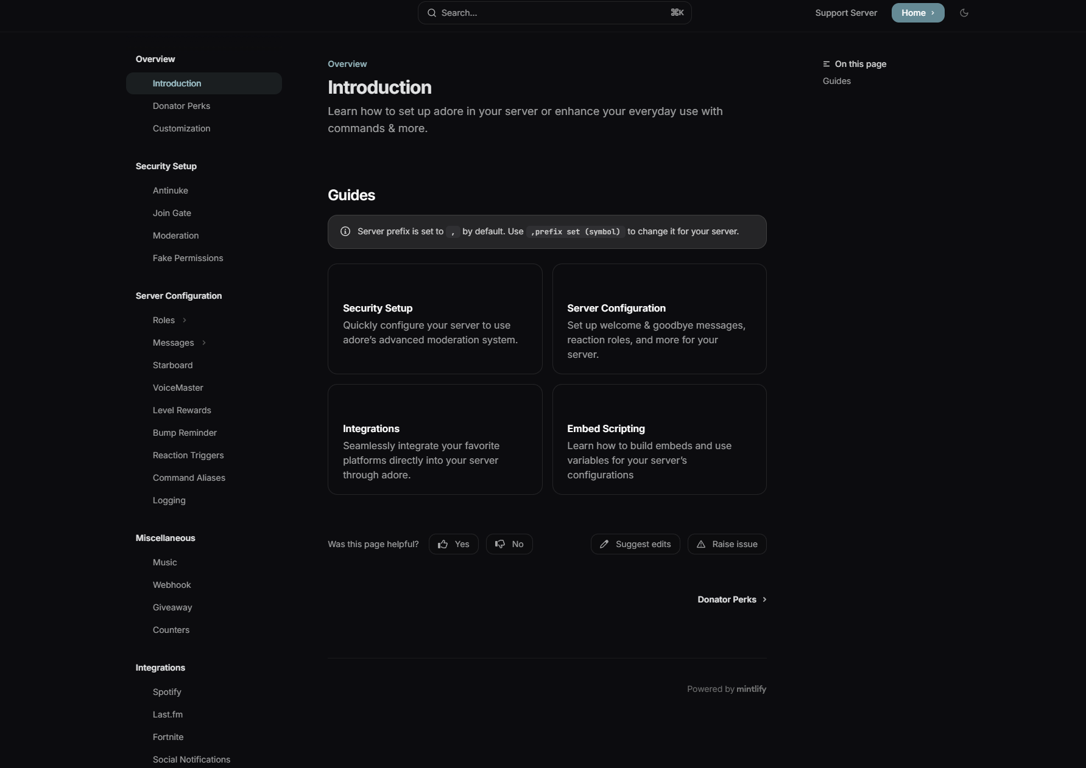Open Fake Permissions sidebar page
The height and width of the screenshot is (768, 1086).
[204, 258]
